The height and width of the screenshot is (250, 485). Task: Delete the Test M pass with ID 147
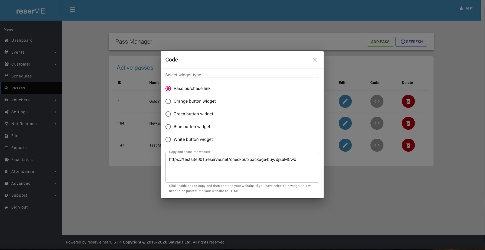pyautogui.click(x=408, y=145)
